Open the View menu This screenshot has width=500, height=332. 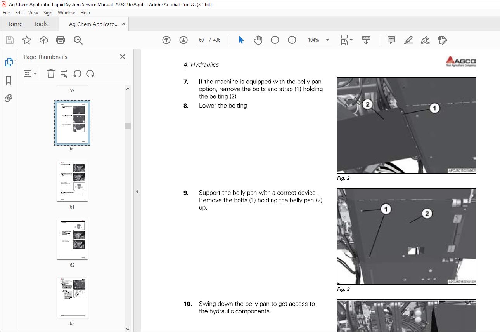coord(33,13)
